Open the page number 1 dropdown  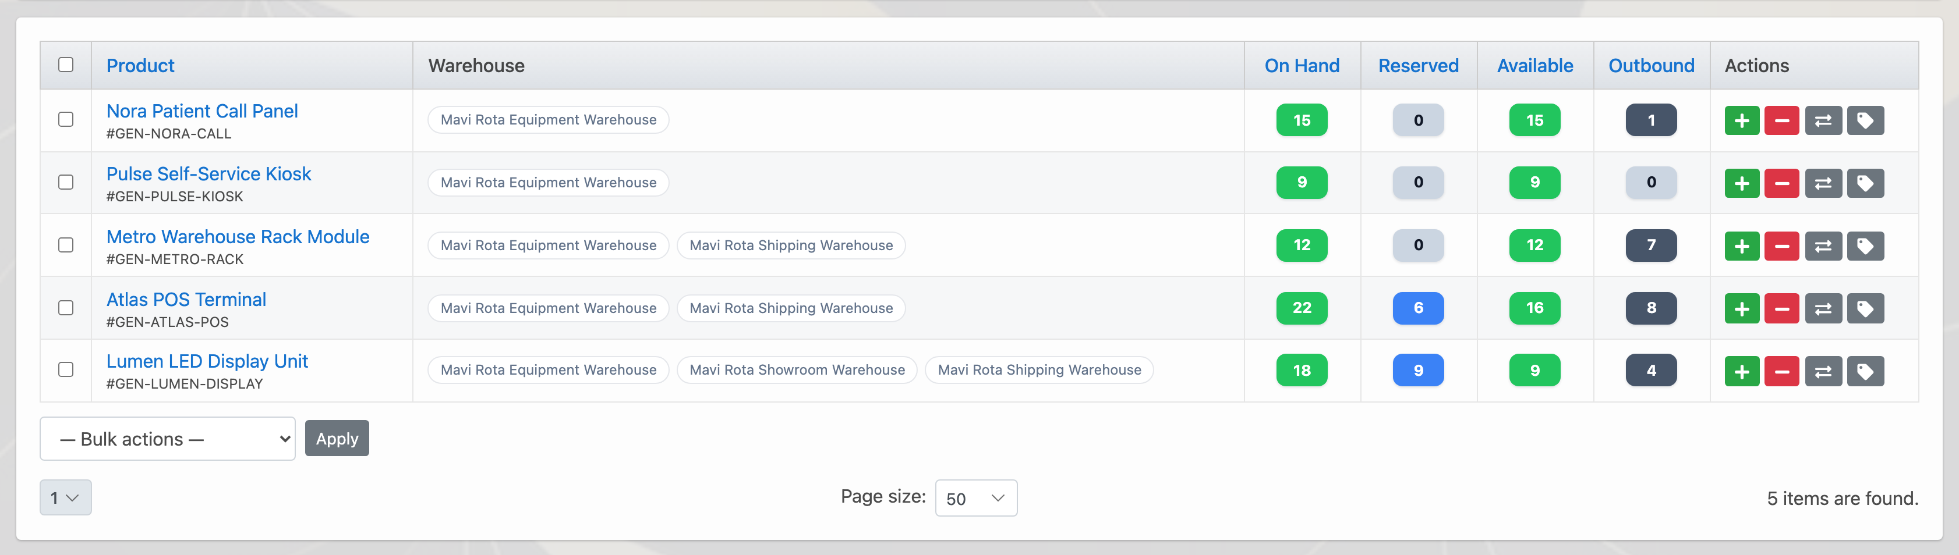click(x=65, y=498)
